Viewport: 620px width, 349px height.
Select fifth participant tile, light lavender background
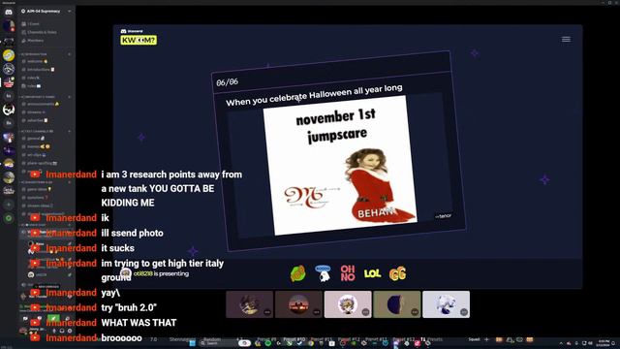pyautogui.click(x=446, y=304)
